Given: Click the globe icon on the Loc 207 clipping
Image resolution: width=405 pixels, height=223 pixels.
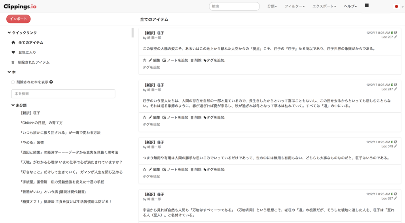Looking at the screenshot, I should click(x=396, y=33).
